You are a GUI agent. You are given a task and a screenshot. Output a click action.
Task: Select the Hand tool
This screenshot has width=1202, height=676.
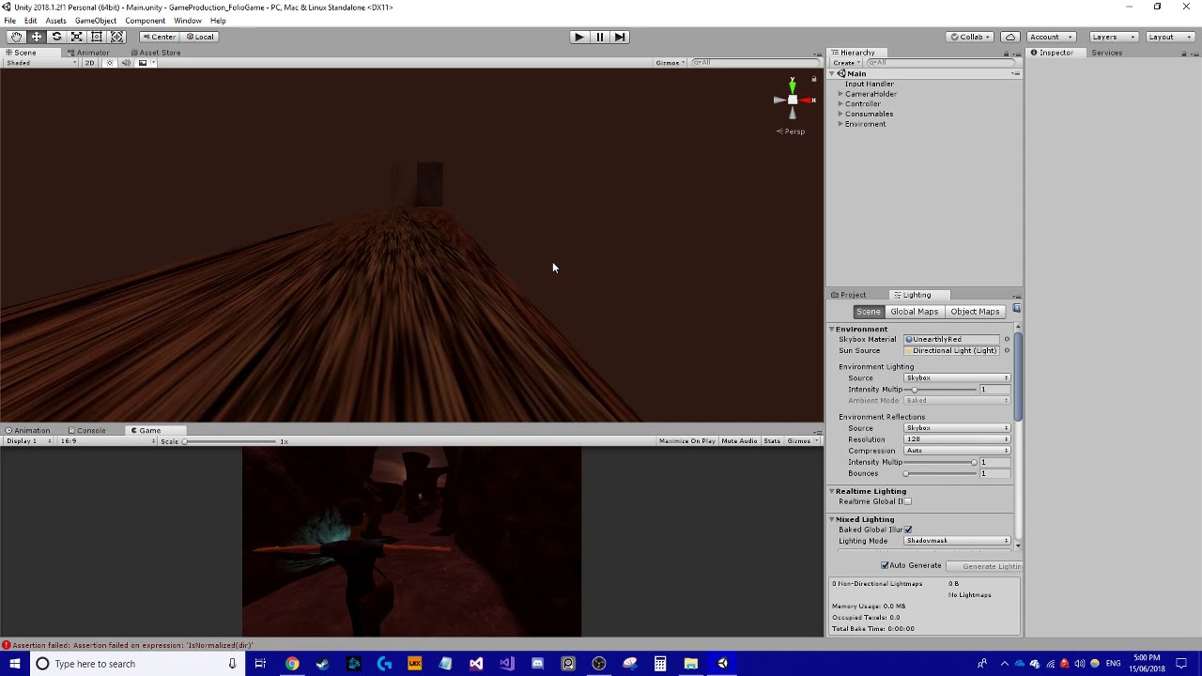pos(16,37)
